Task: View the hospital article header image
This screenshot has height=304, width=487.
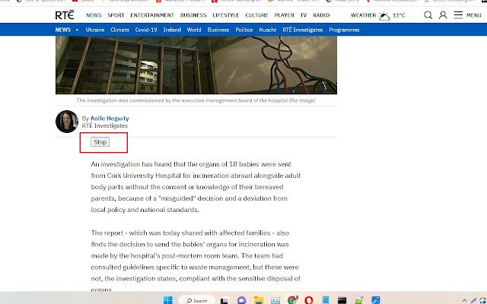Action: pos(196,65)
